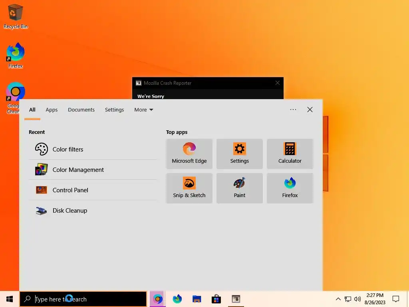Open the search panel options ellipsis
The image size is (409, 307).
coord(293,110)
